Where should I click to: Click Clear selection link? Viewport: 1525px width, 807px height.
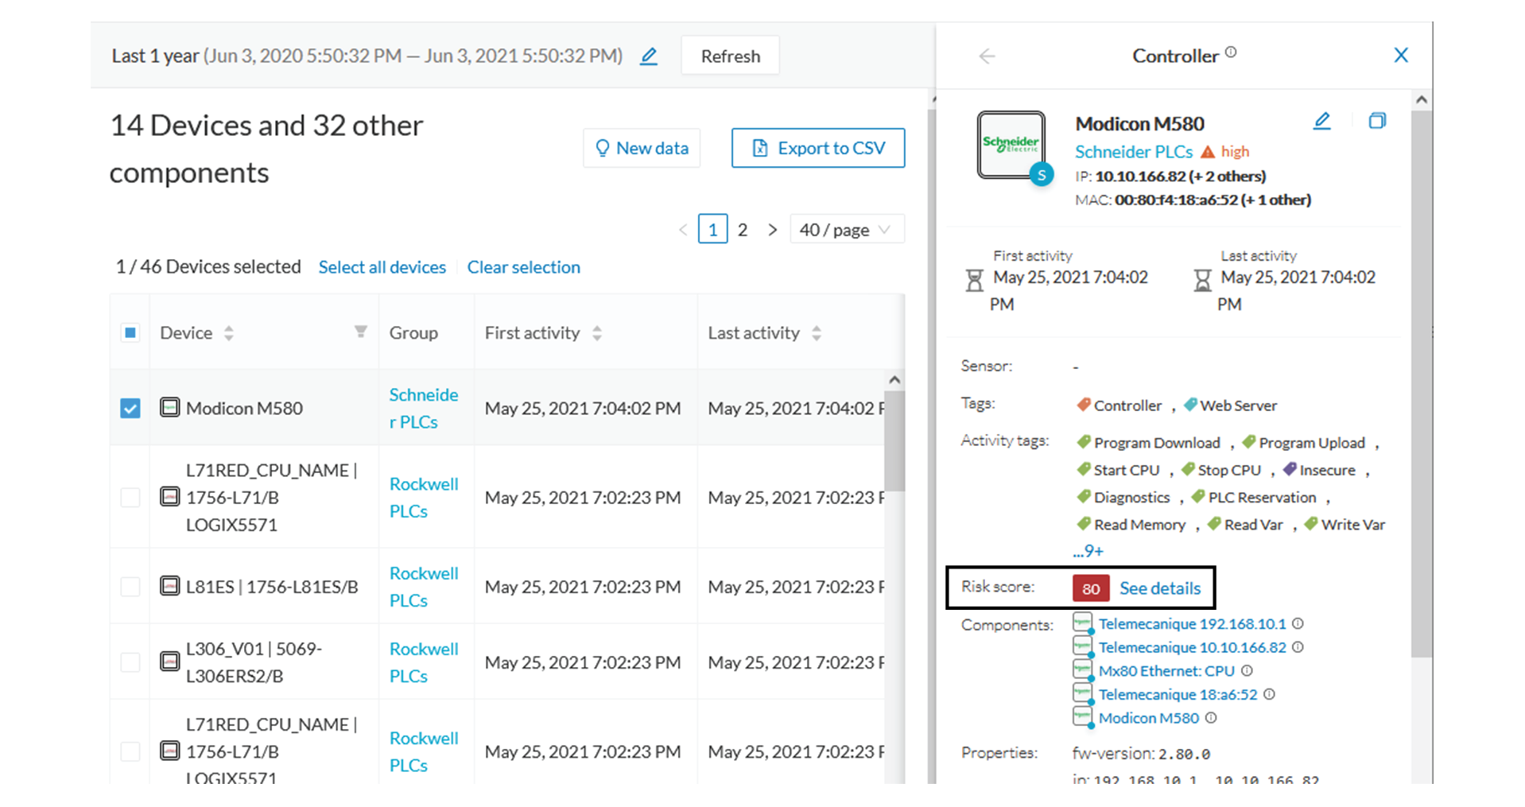(x=523, y=267)
